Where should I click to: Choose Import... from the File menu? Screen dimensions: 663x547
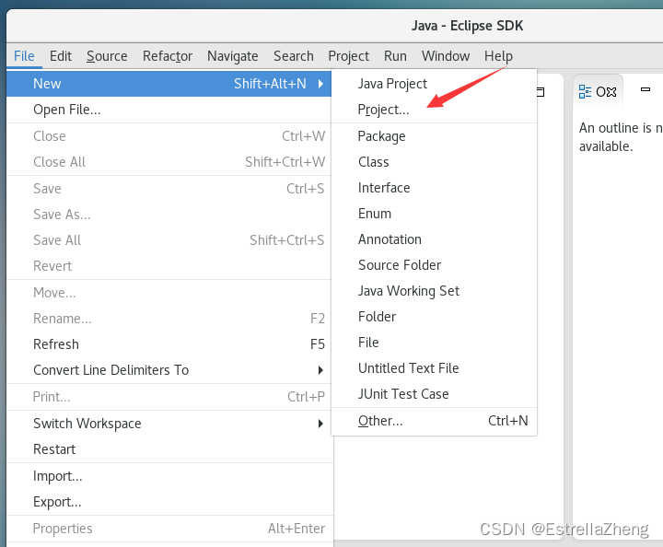169,476
